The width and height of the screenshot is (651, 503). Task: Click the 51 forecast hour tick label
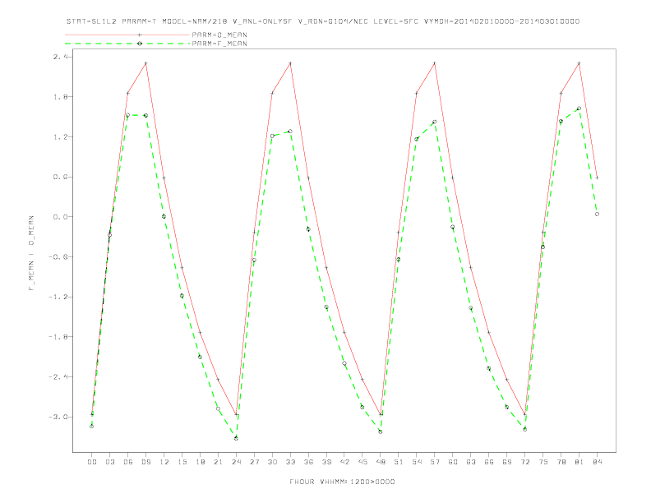click(399, 462)
